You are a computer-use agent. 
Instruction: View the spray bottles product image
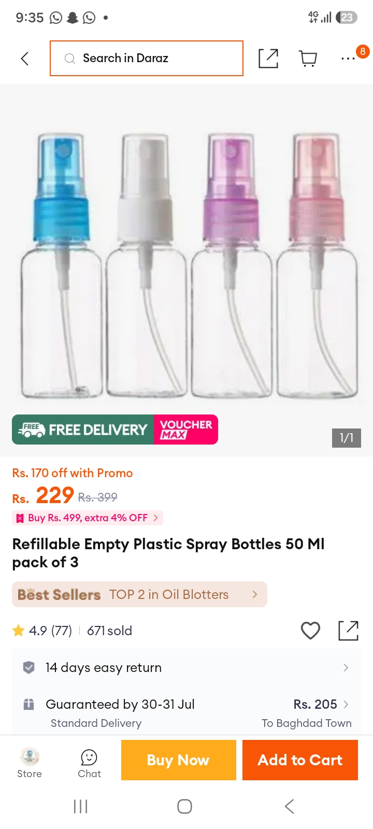pyautogui.click(x=187, y=264)
